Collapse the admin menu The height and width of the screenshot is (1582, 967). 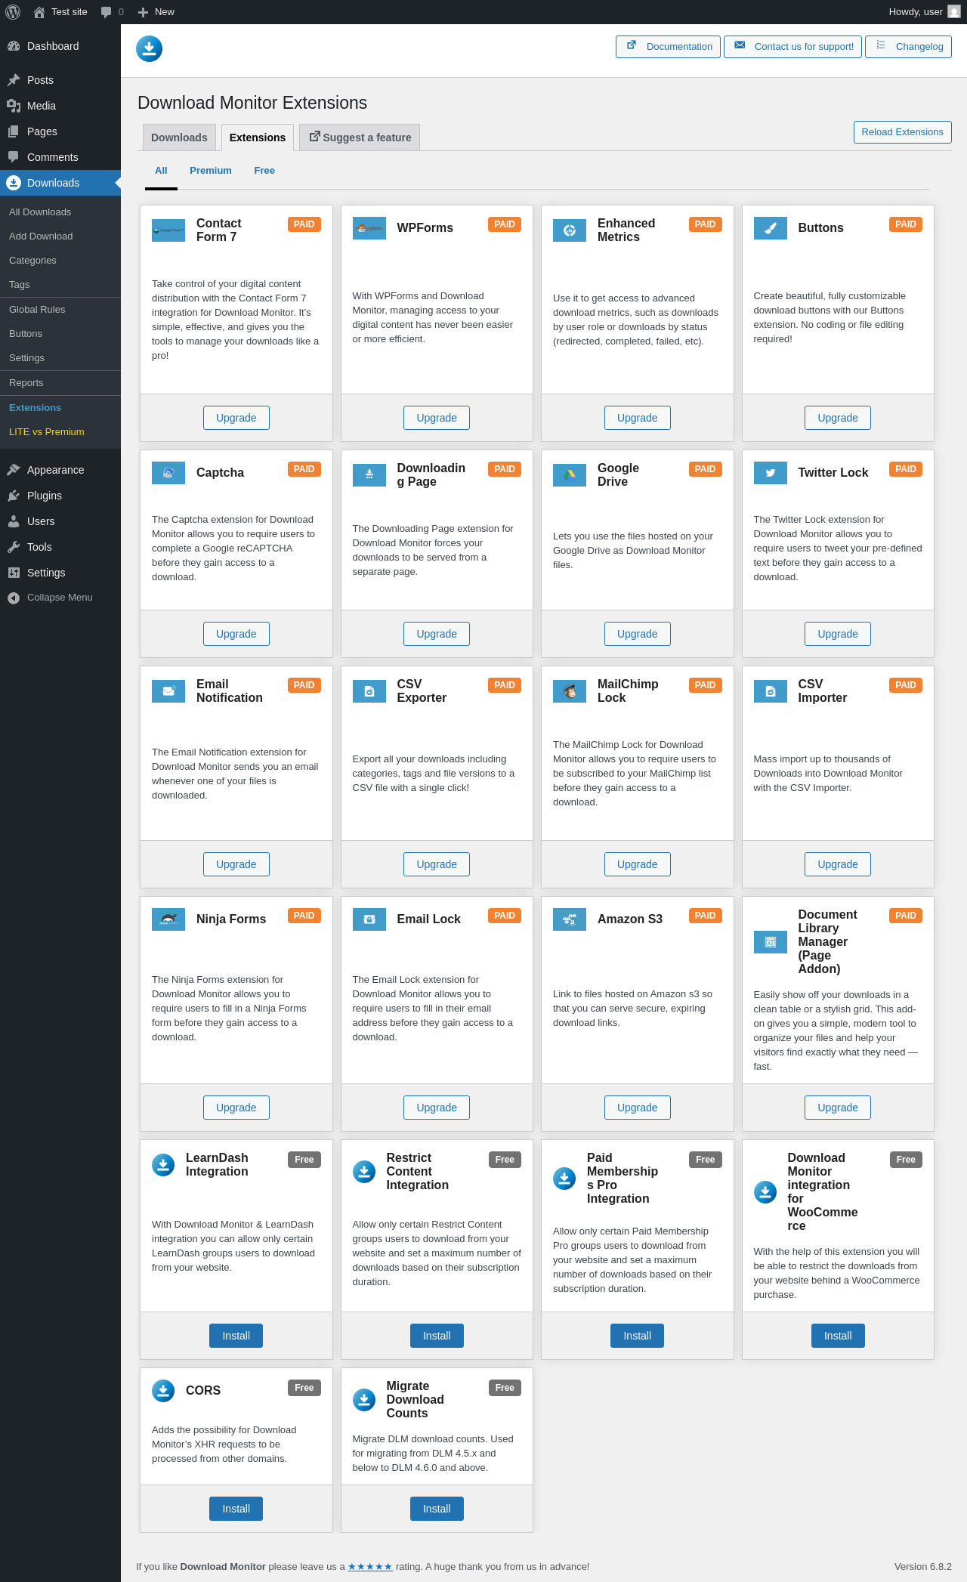click(x=60, y=598)
